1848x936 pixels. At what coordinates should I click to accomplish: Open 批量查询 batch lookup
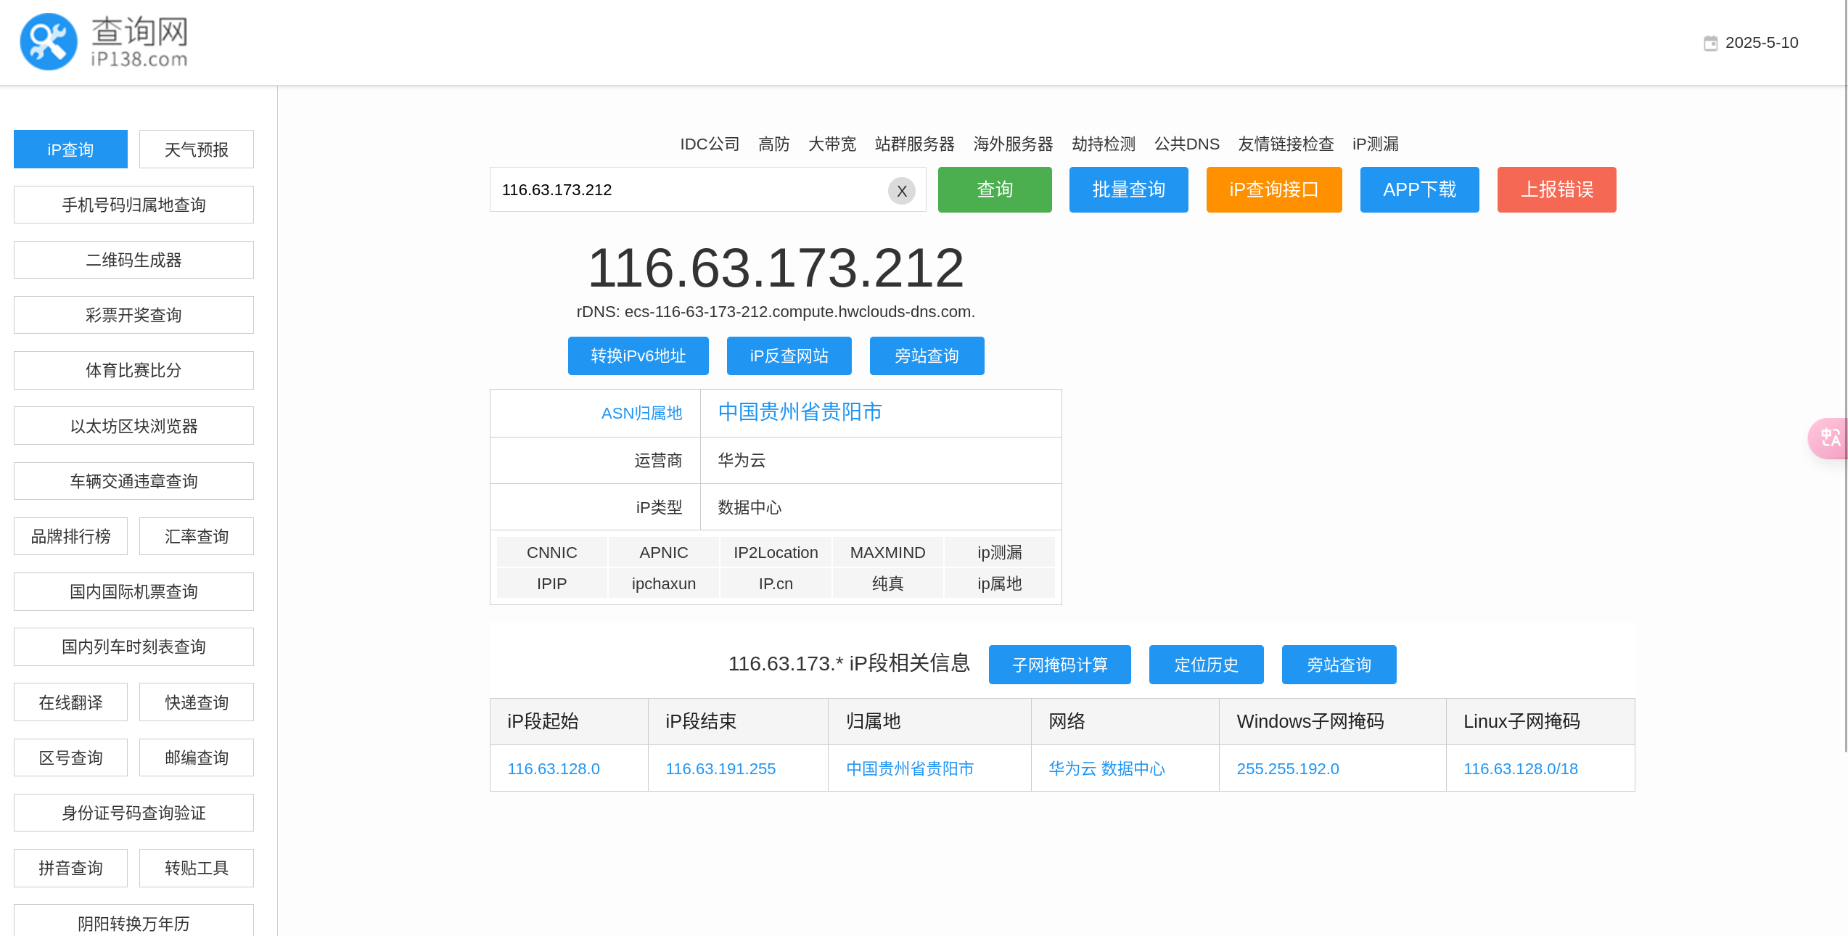coord(1128,190)
